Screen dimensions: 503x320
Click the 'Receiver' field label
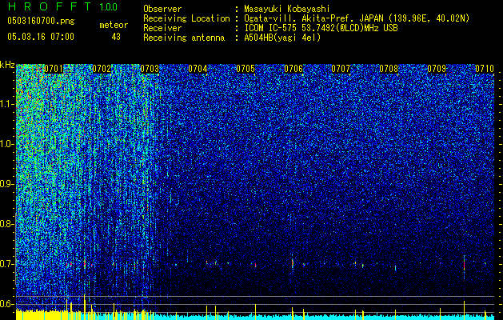pos(162,28)
